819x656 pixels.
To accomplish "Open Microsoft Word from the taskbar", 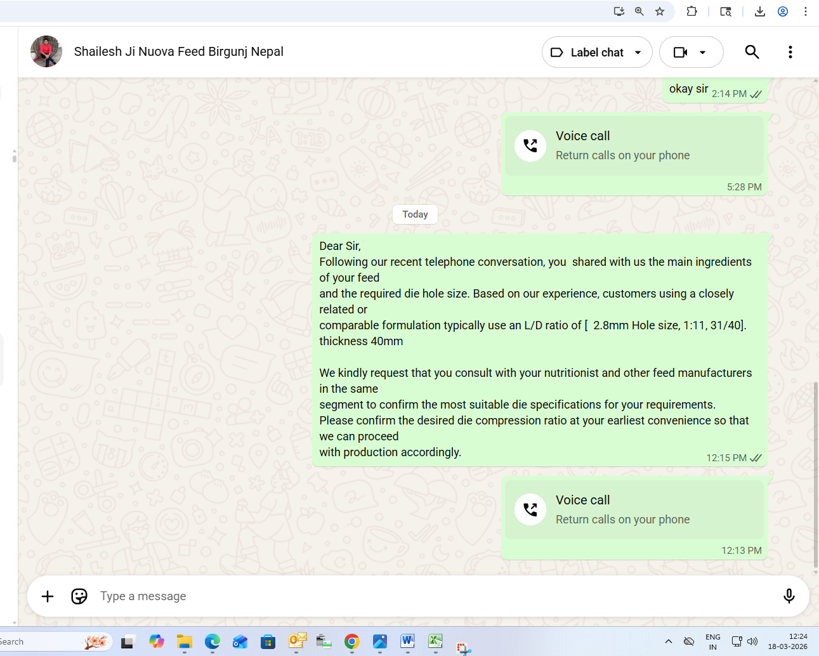I will coord(407,641).
